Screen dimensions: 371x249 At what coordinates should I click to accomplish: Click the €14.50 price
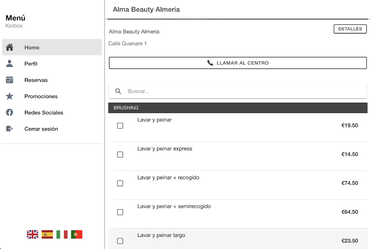coord(350,154)
